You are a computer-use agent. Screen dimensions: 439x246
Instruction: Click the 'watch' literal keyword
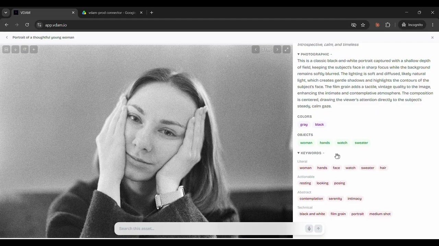(351, 168)
